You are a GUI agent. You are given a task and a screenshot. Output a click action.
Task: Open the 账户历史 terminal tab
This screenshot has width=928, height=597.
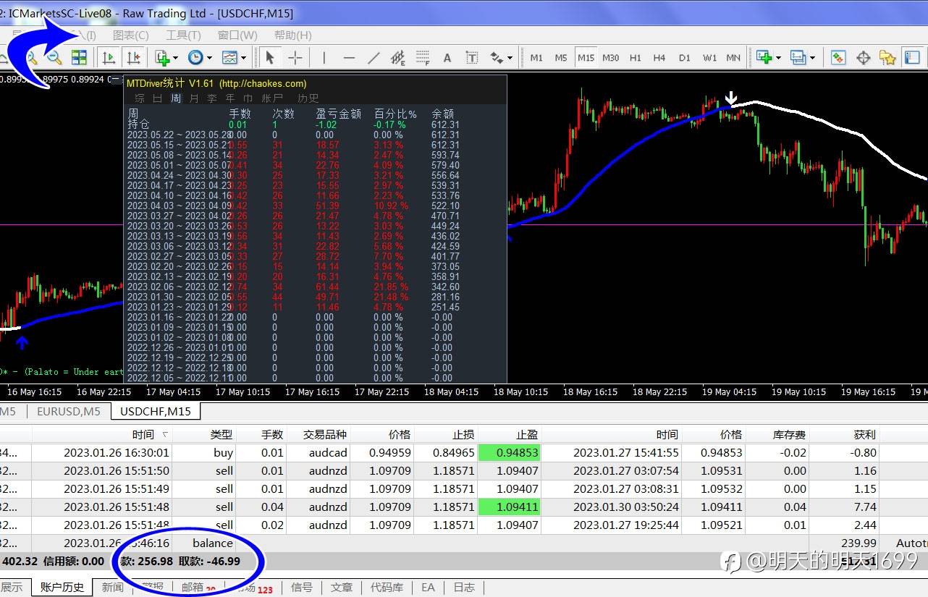pos(62,587)
